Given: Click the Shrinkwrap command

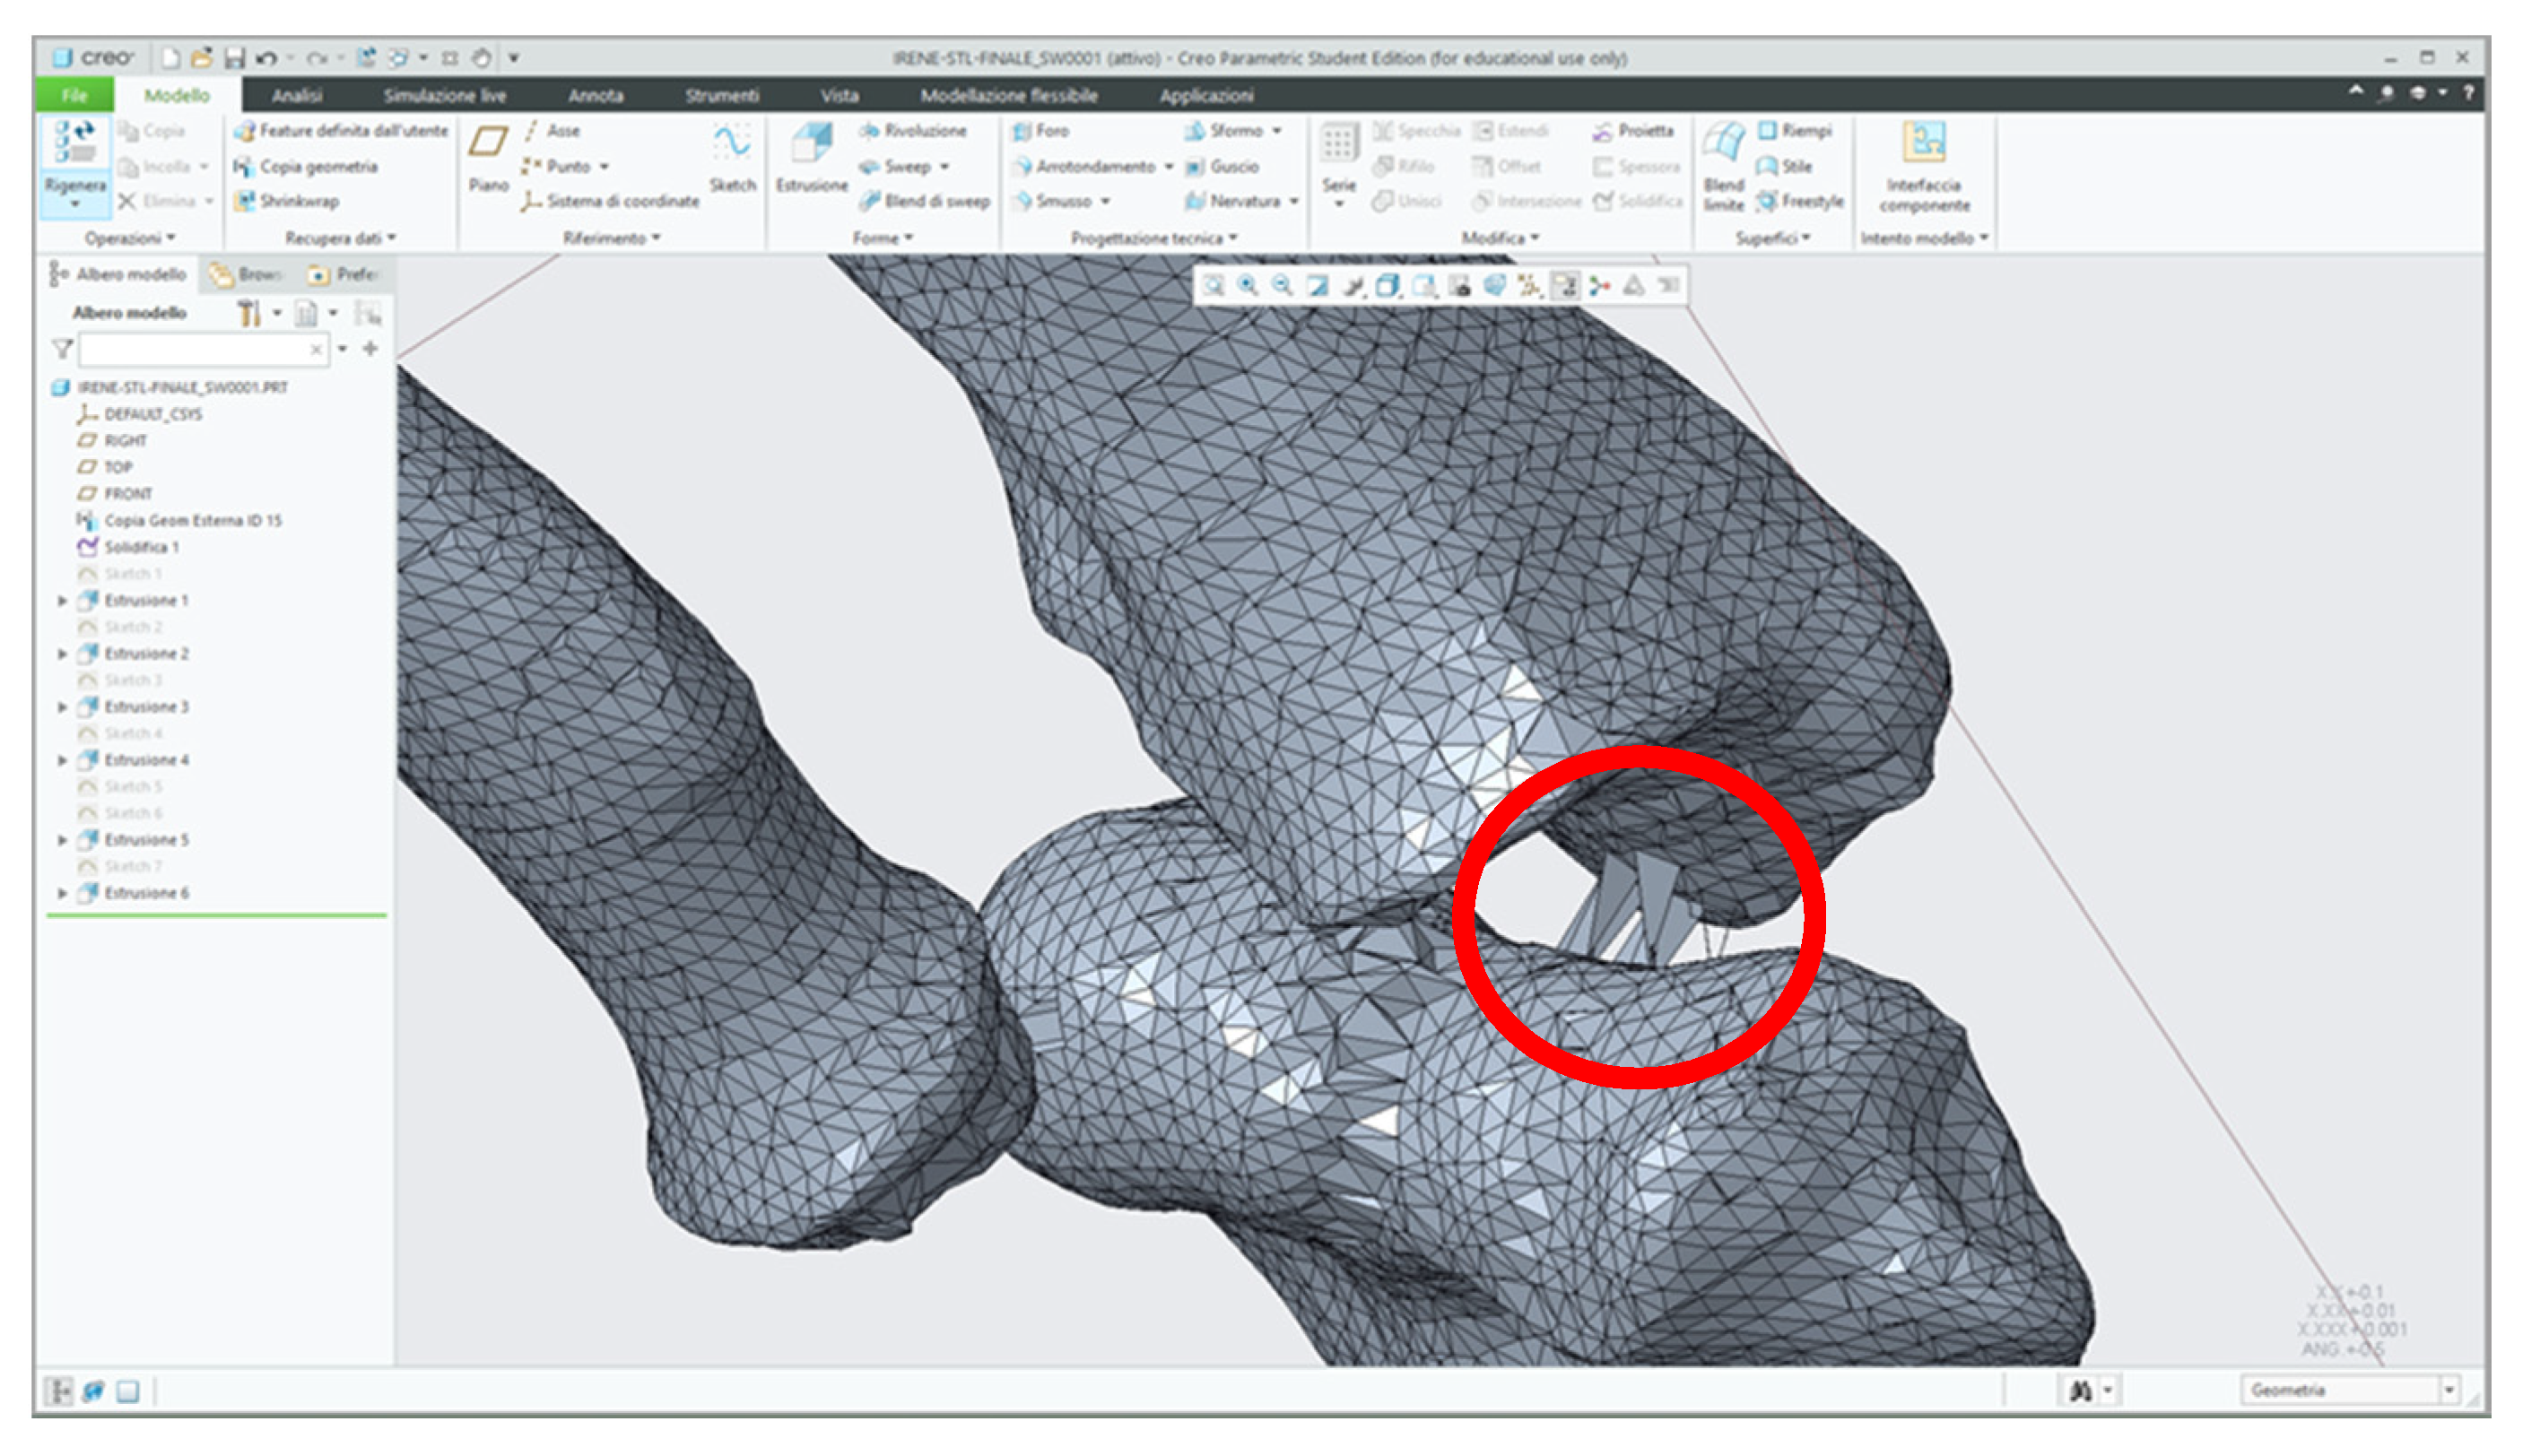Looking at the screenshot, I should click(300, 201).
